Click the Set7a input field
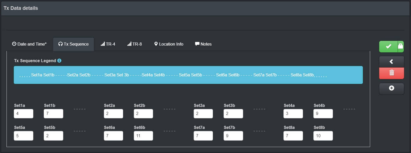The height and width of the screenshot is (153, 411). pyautogui.click(x=203, y=136)
